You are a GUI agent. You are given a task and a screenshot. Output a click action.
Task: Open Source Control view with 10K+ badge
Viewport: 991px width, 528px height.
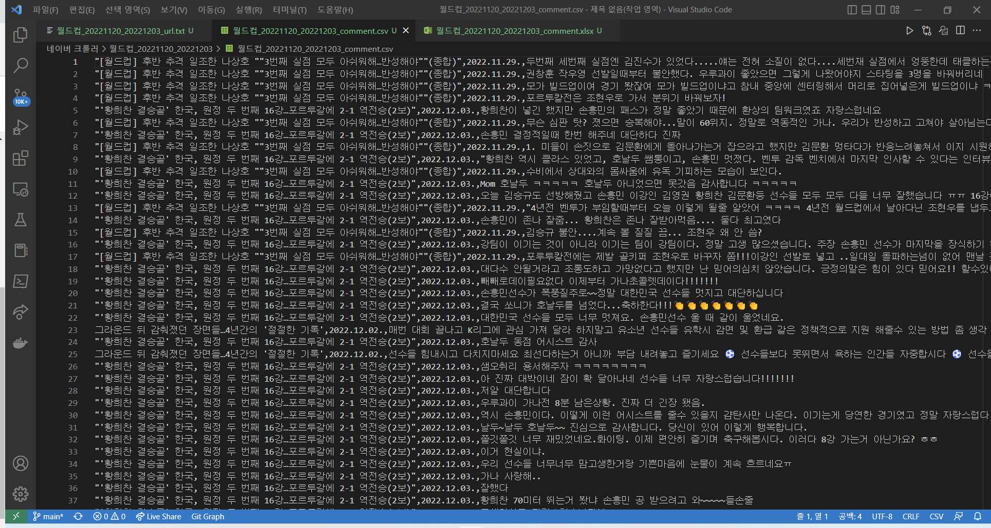(21, 96)
